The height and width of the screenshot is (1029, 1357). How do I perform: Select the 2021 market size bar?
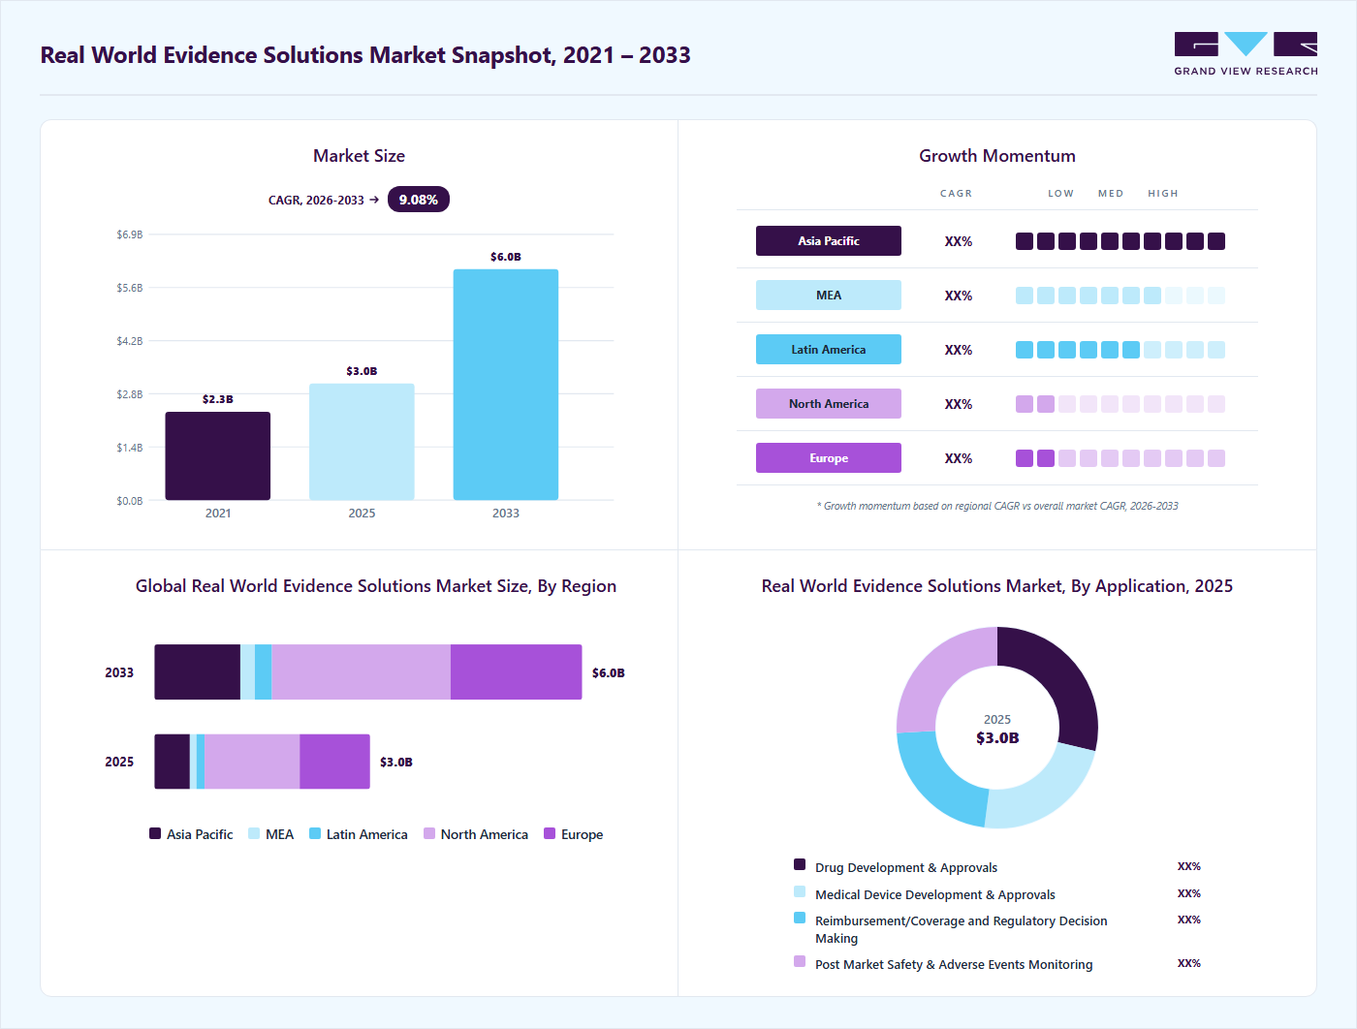(218, 456)
